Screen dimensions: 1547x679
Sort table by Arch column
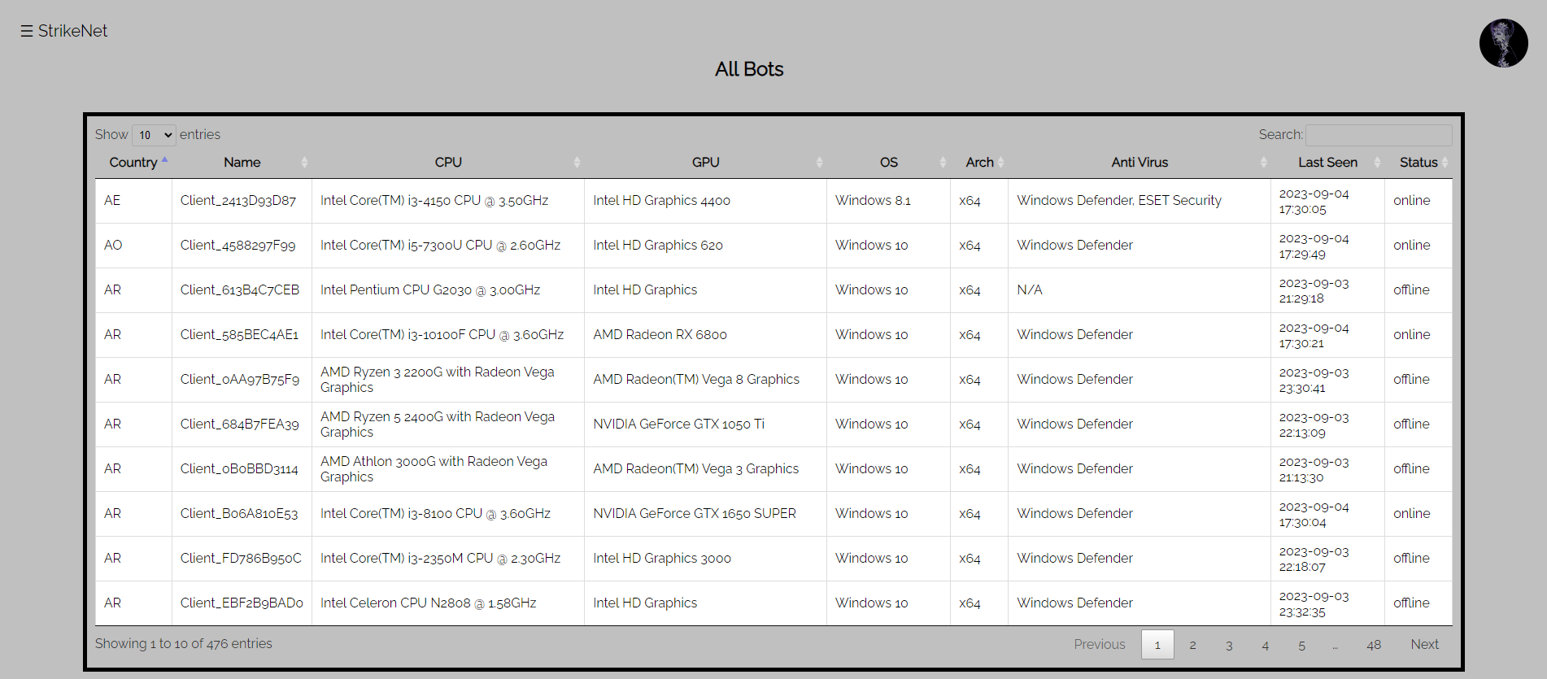click(x=979, y=163)
